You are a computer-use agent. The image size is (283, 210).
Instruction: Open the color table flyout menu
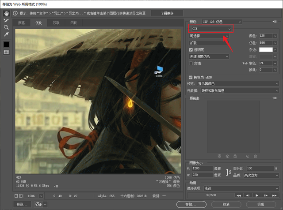point(275,98)
